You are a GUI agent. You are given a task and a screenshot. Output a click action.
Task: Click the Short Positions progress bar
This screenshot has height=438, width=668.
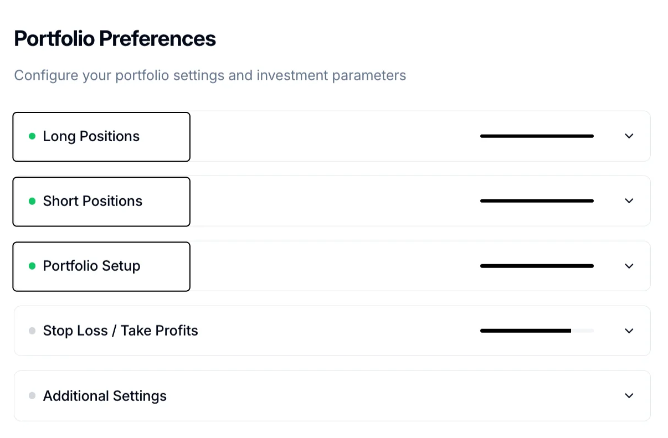pyautogui.click(x=537, y=201)
